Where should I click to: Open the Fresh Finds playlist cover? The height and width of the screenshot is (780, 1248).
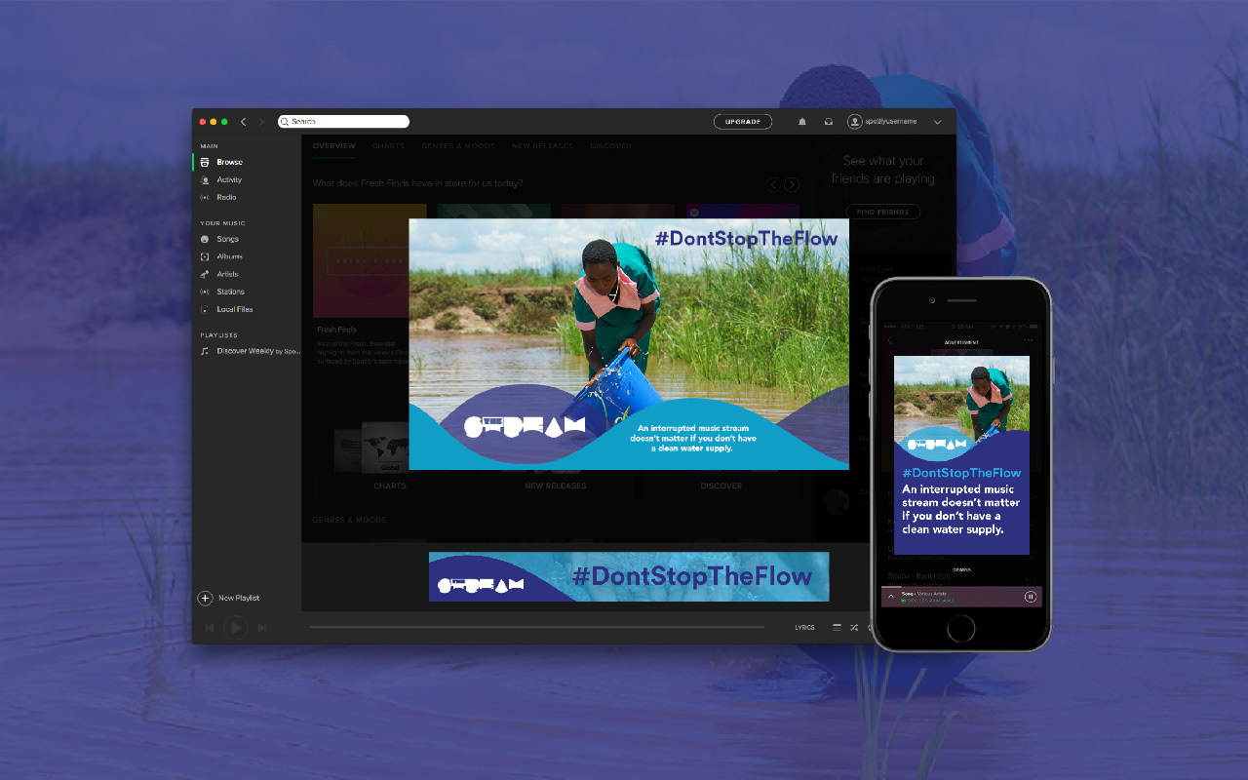(361, 260)
